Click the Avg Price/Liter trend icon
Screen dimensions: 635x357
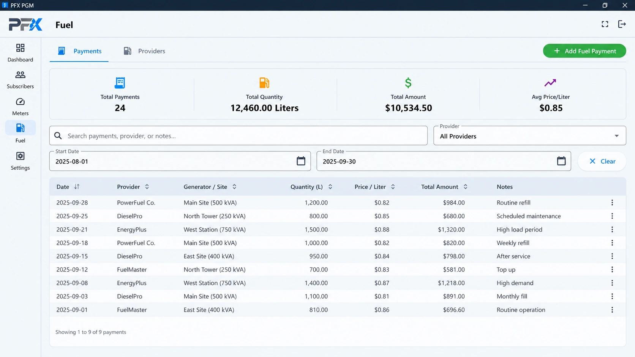point(550,83)
